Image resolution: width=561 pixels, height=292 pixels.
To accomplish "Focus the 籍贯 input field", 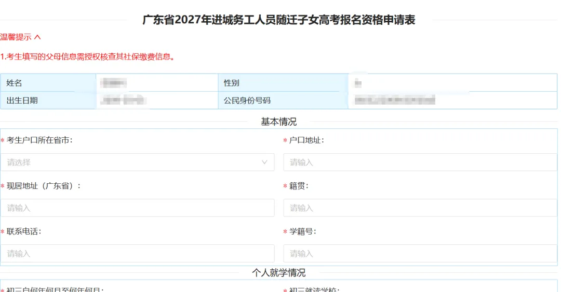I will (420, 208).
